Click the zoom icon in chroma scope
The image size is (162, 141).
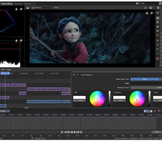[21, 9]
